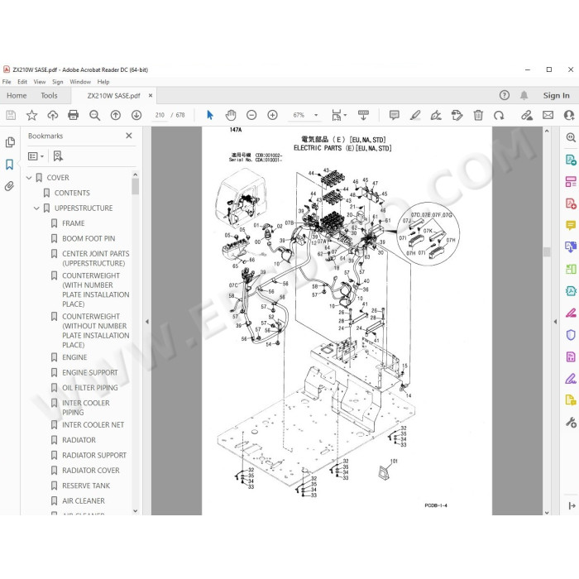This screenshot has width=579, height=579.
Task: Select the Hand pan tool
Action: click(231, 115)
